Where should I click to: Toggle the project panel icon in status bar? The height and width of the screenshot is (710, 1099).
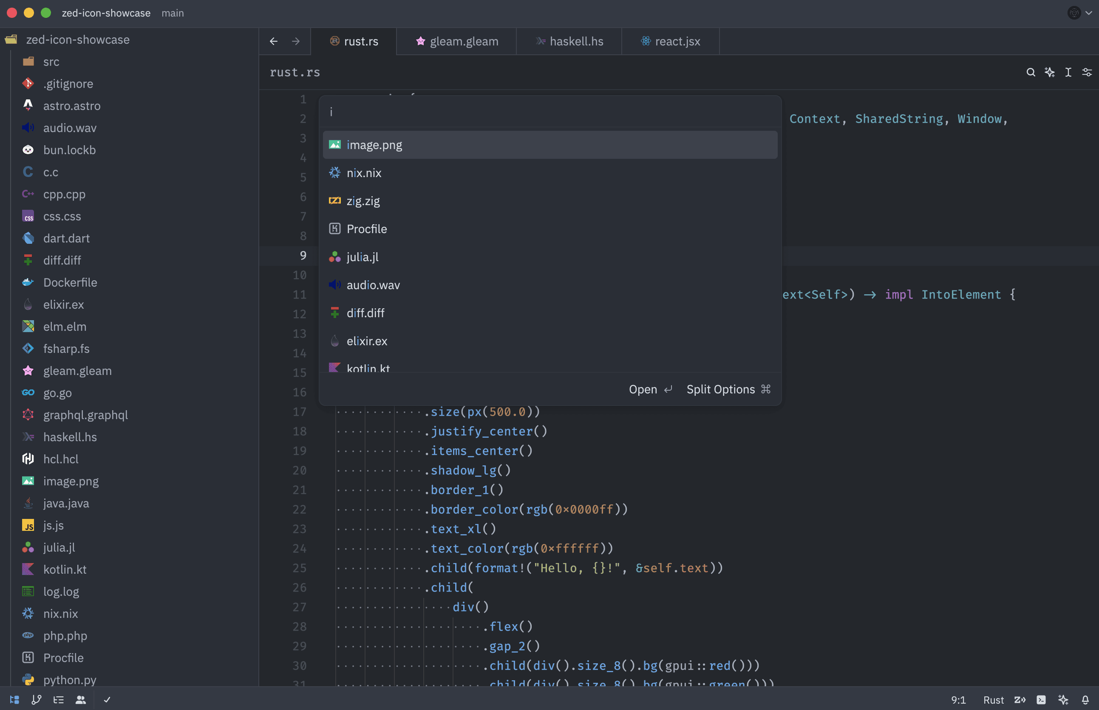[x=14, y=699]
